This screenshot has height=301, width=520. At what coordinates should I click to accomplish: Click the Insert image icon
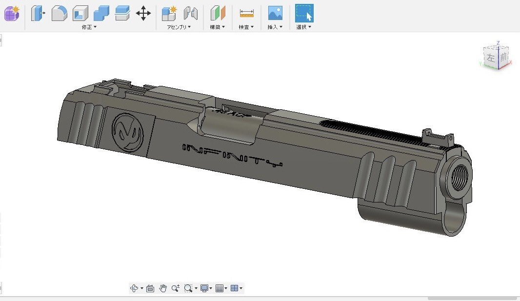coord(275,13)
